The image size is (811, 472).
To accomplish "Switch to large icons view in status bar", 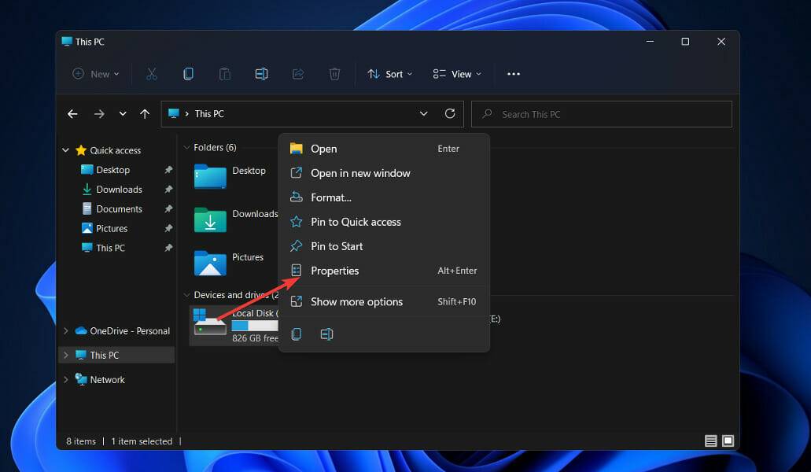I will (728, 441).
